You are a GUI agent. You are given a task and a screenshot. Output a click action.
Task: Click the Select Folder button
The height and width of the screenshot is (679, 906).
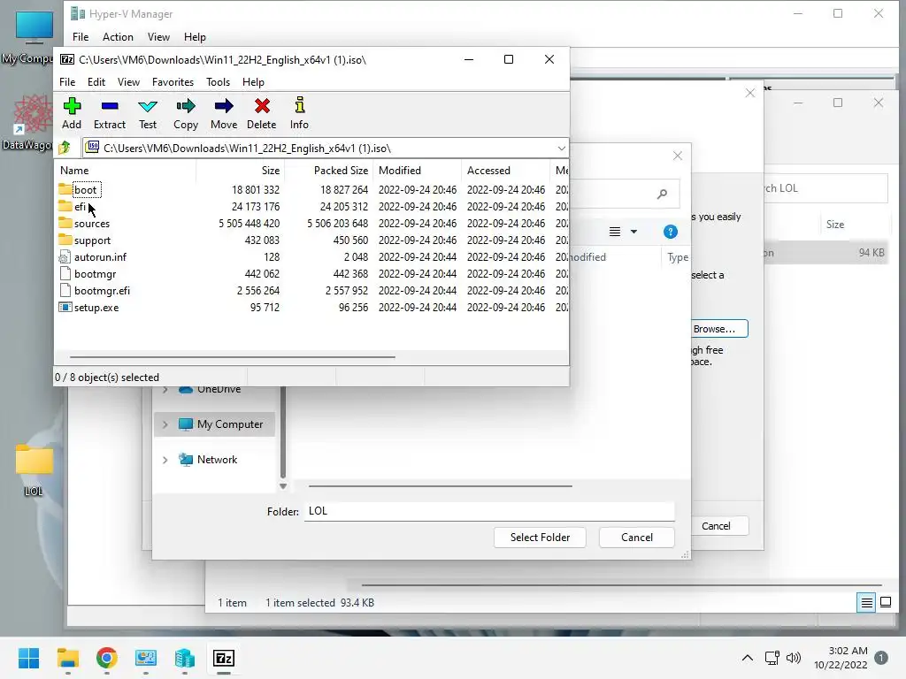(x=540, y=537)
